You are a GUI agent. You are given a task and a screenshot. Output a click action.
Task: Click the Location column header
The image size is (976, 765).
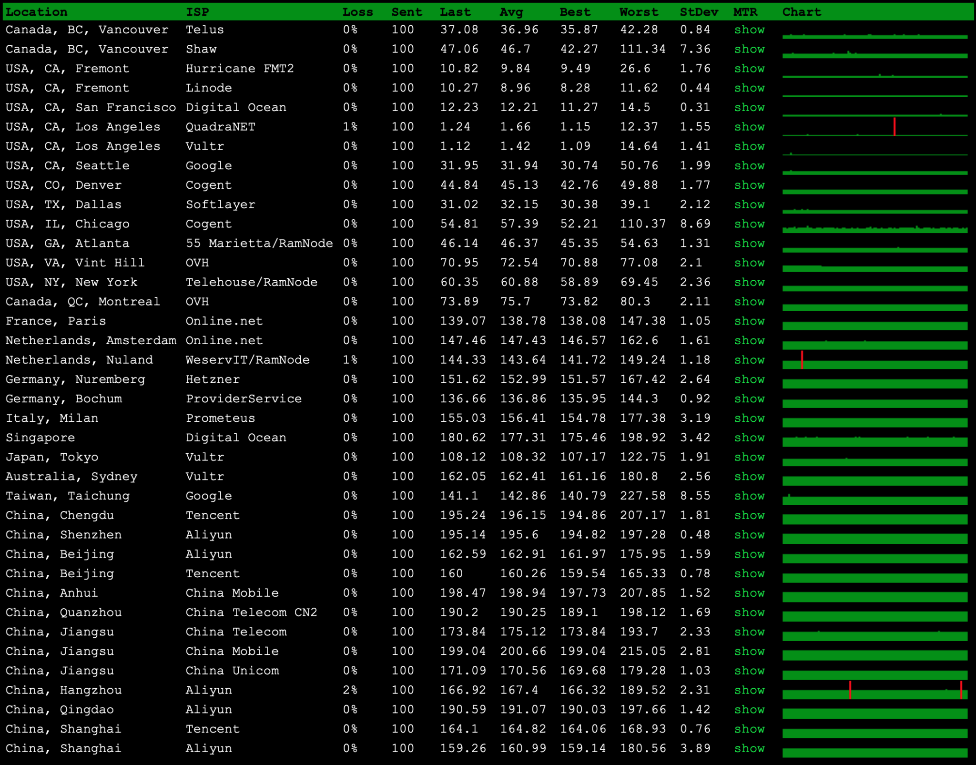(36, 12)
